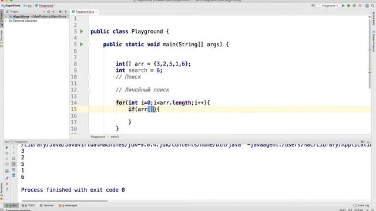Screen dimensions: 376x211
Task: Open the Project Structure icon in the top toolbar
Action: click(367, 5)
